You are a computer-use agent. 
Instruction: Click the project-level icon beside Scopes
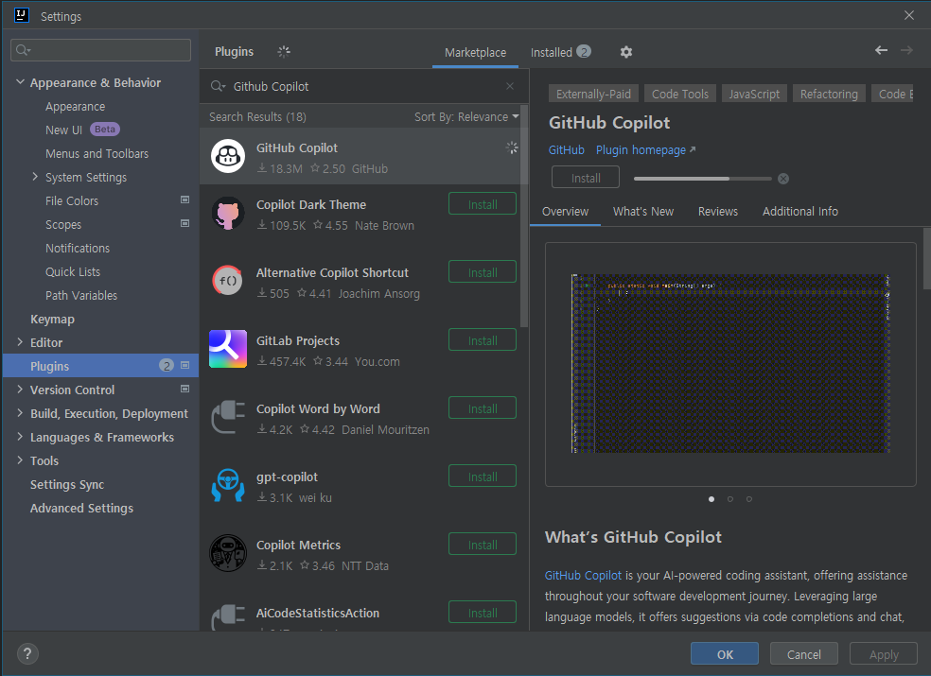coord(184,224)
